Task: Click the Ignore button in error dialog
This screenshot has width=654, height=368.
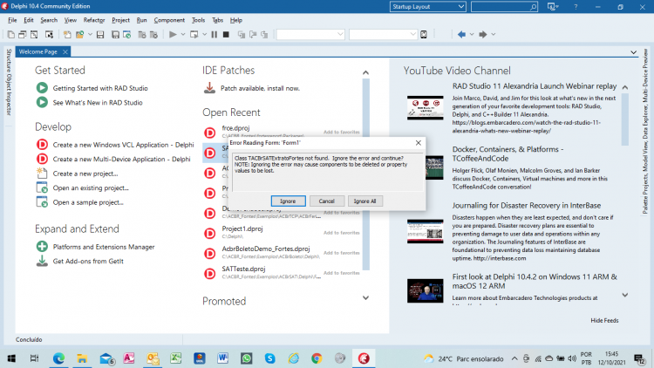Action: [288, 201]
